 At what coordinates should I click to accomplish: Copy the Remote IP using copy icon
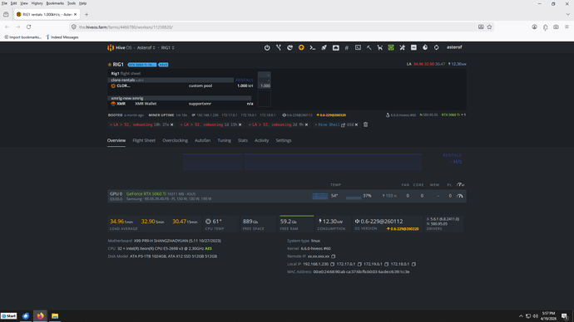click(333, 256)
